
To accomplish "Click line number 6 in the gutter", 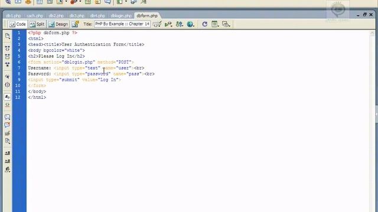I will (19, 62).
